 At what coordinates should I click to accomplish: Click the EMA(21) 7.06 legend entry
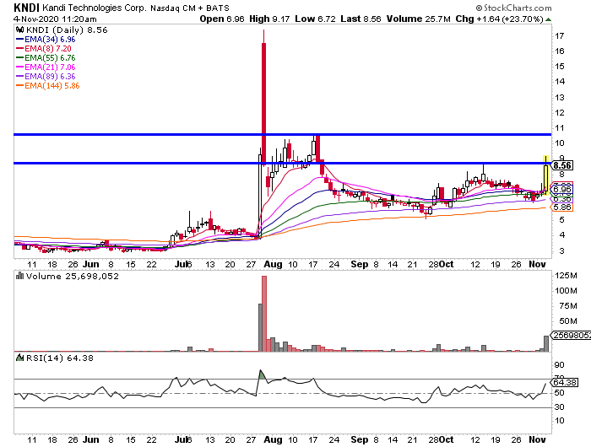click(46, 67)
